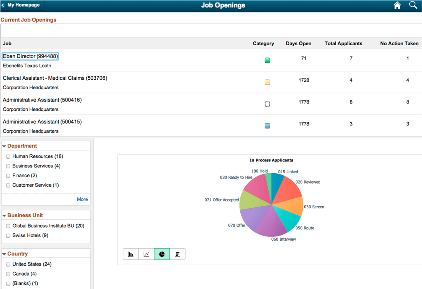Collapse the Department filter section

coord(4,146)
